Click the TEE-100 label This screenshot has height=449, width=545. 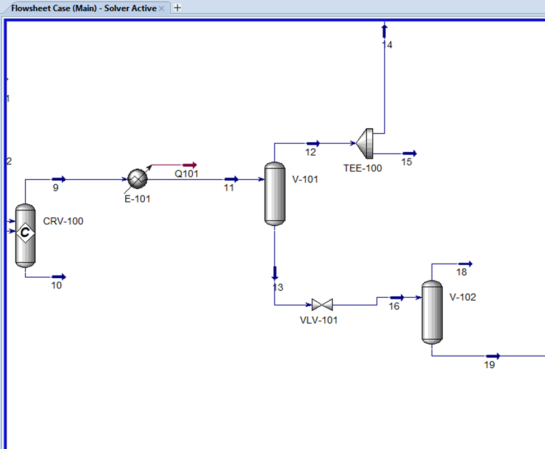tap(363, 169)
